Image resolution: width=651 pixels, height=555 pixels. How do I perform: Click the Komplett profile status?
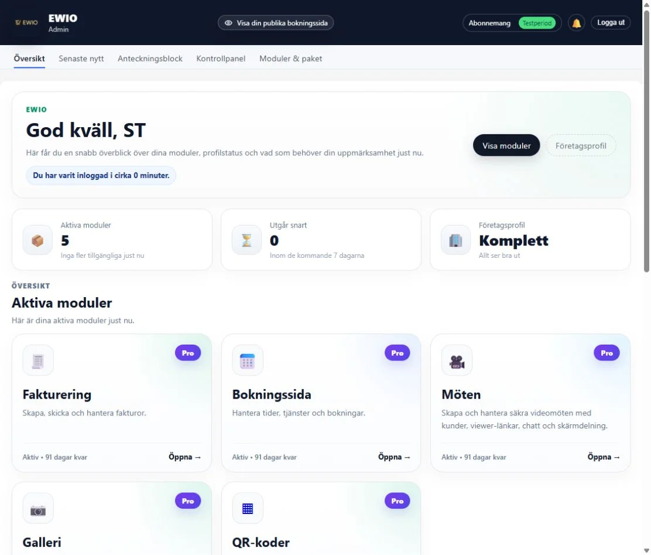click(x=513, y=240)
